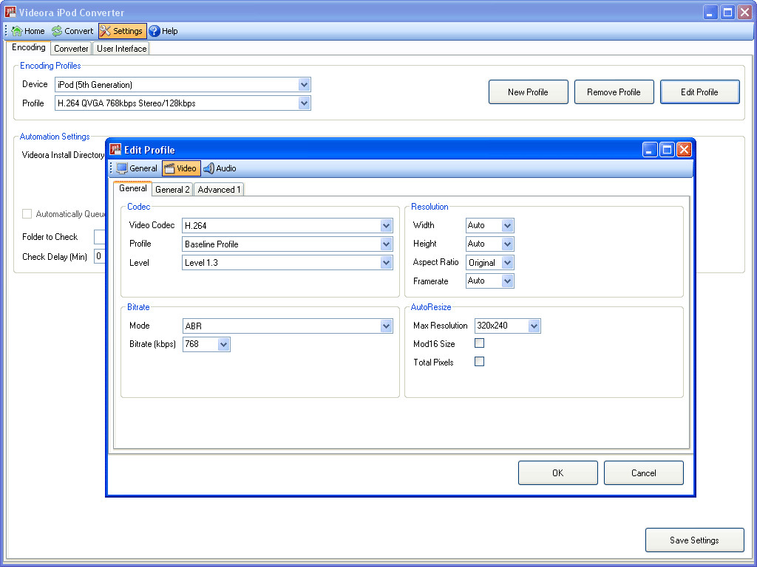The width and height of the screenshot is (757, 567).
Task: Click the Folder to Check field
Action: point(100,237)
